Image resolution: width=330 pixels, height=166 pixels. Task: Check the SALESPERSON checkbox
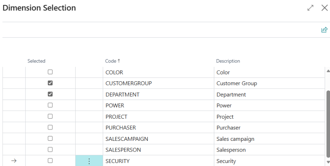(50, 150)
